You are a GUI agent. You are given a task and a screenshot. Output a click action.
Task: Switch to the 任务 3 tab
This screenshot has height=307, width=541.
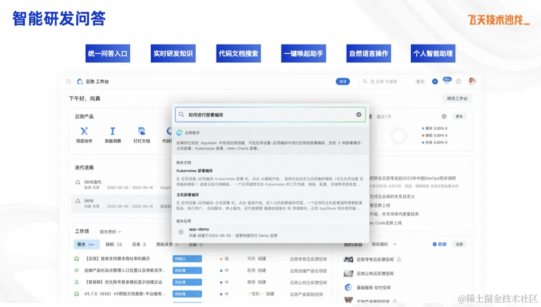point(139,244)
